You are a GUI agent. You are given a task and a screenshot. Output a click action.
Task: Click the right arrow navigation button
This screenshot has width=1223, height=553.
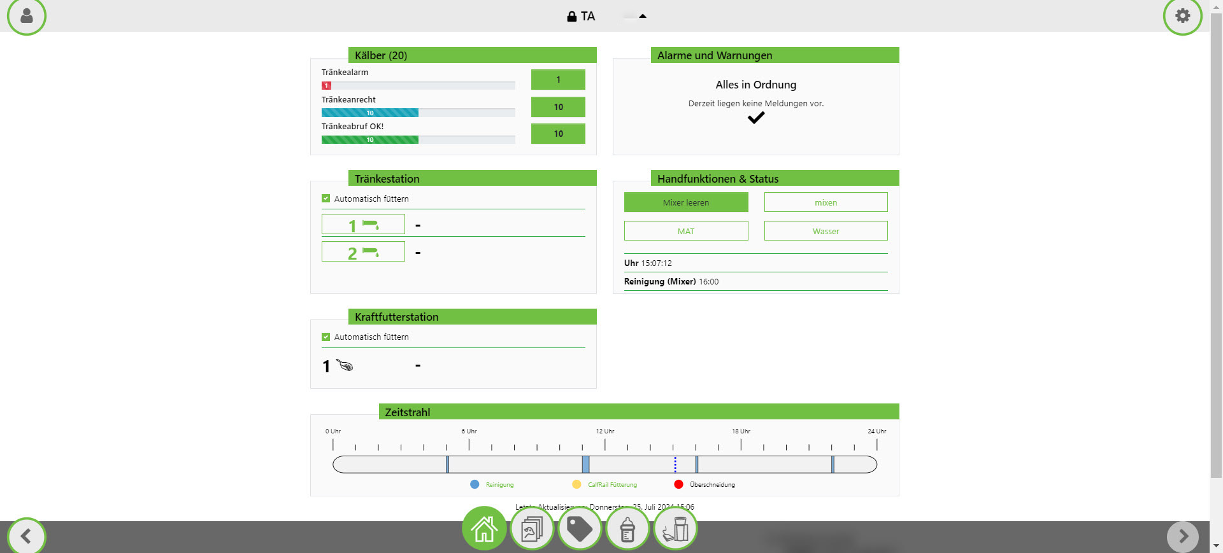[x=1183, y=536]
